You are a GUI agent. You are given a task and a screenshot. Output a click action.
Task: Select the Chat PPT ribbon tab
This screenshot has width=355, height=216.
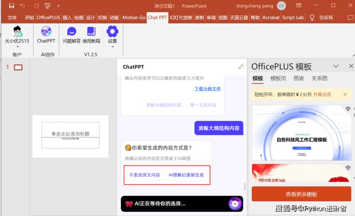coord(157,18)
